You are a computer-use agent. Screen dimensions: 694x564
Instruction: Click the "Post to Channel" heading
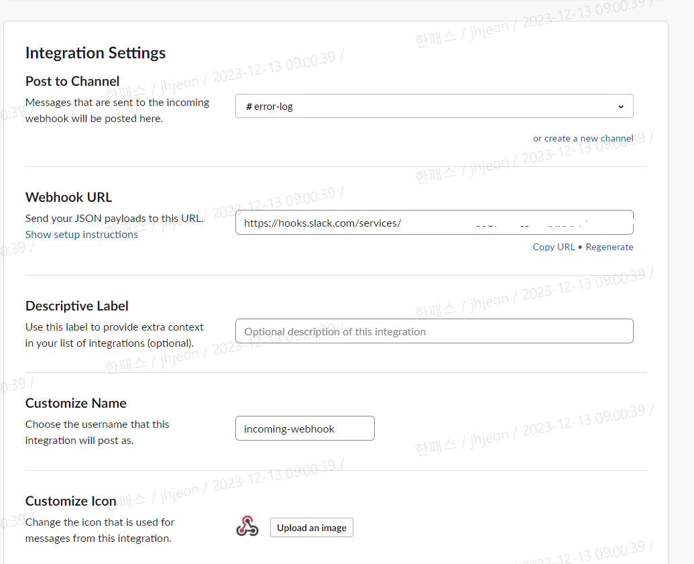point(72,81)
